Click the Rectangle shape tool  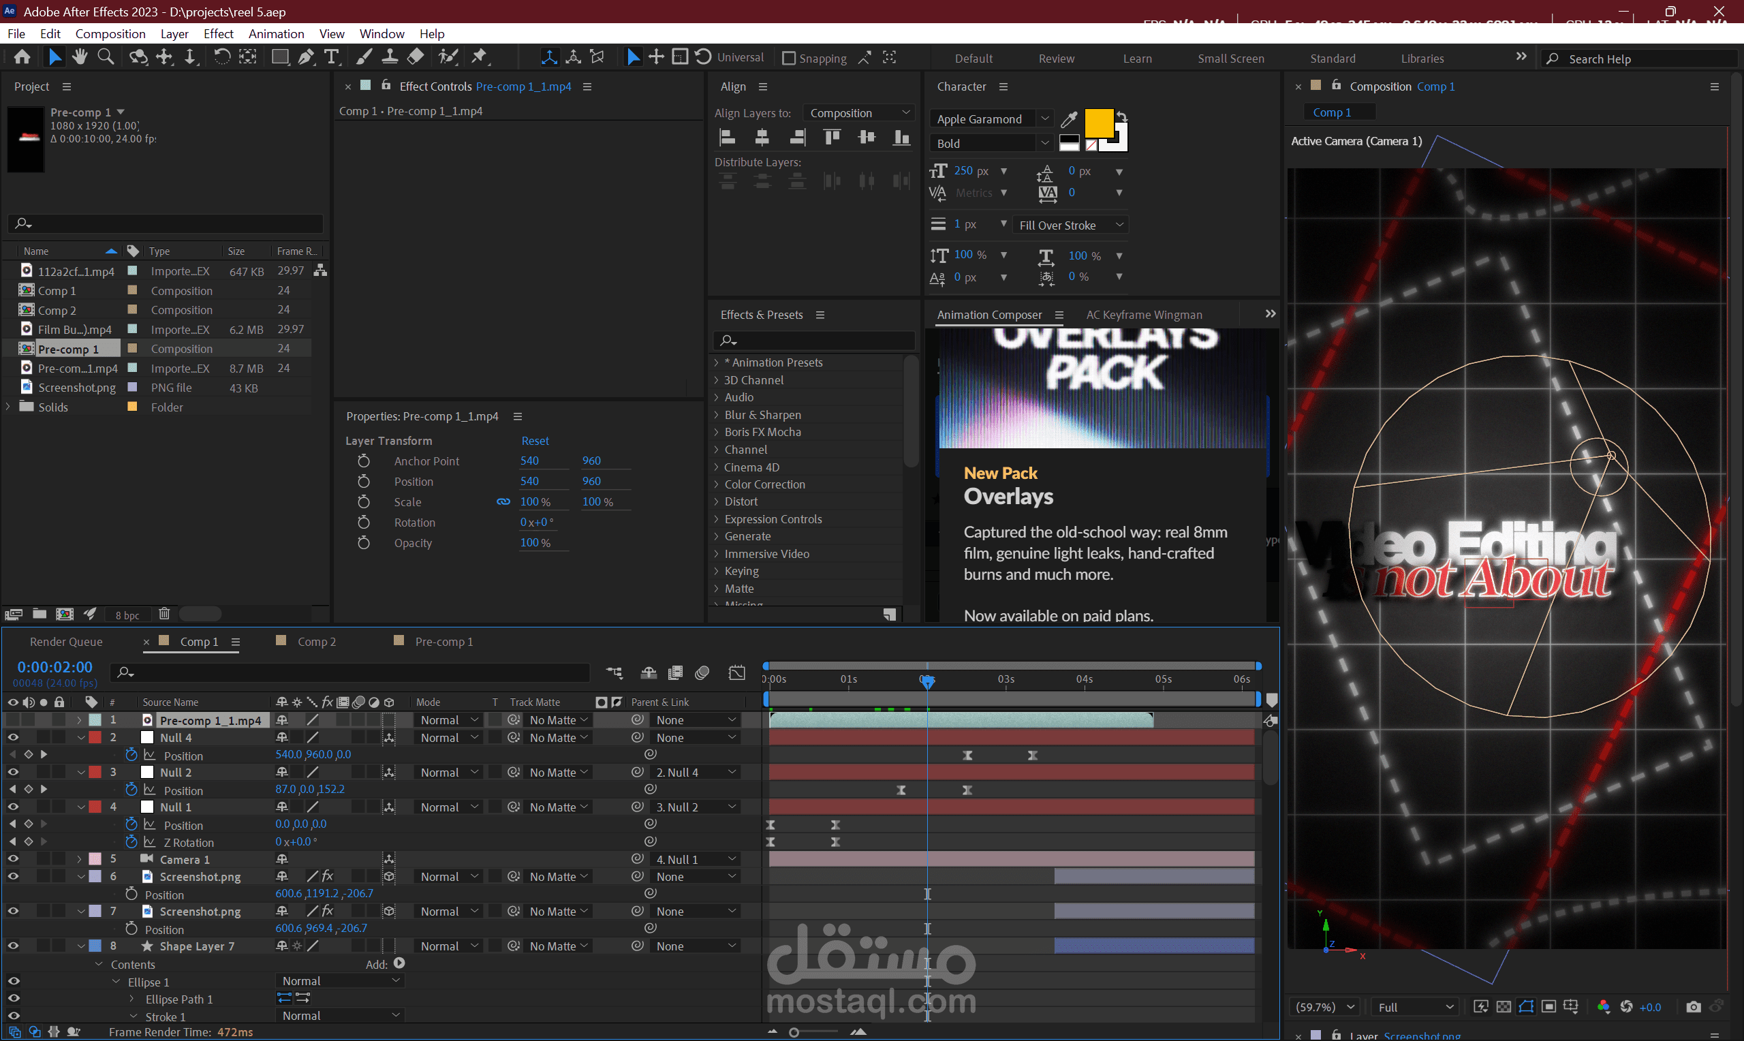coord(280,57)
